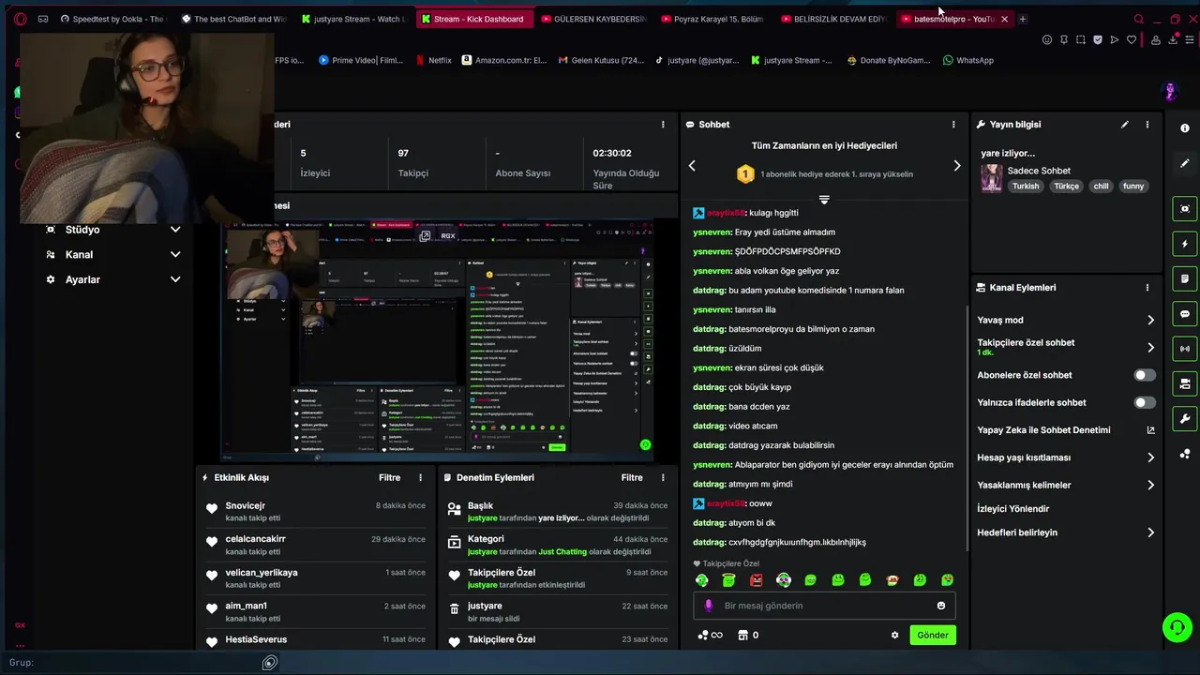Open chat settings gear icon
1200x675 pixels.
(894, 635)
